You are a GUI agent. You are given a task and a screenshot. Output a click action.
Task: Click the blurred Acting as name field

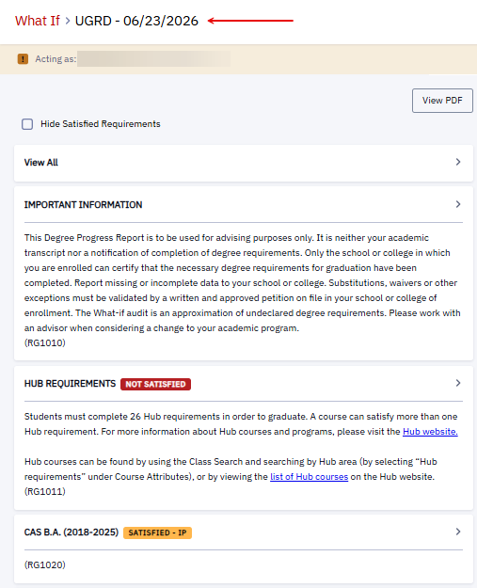click(x=153, y=59)
